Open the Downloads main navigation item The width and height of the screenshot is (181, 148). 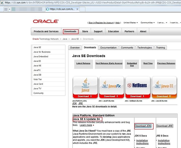click(70, 31)
